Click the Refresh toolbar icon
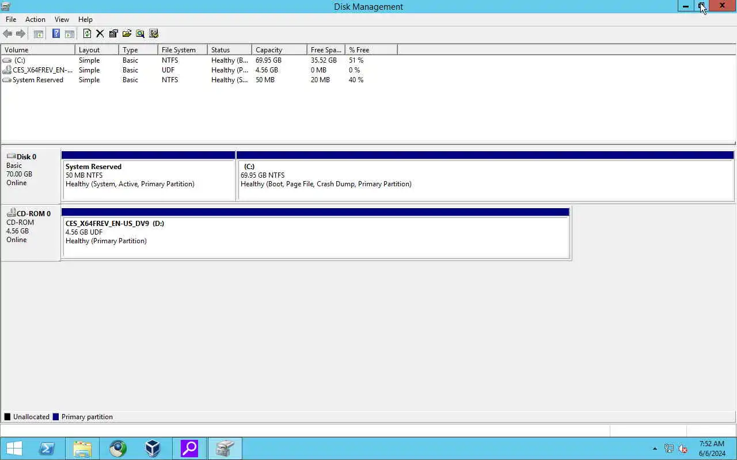737x460 pixels. click(x=87, y=33)
